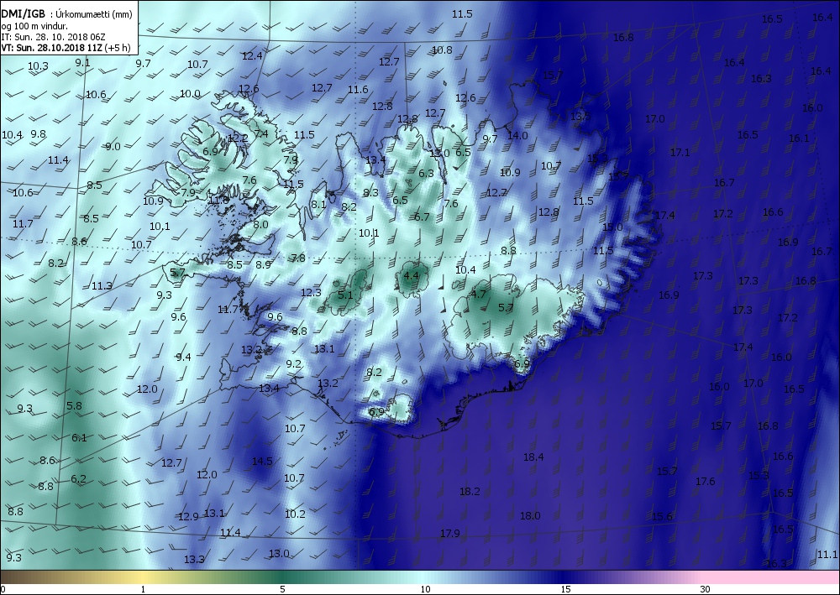The image size is (840, 595).
Task: Click the map value 17.6
Action: pyautogui.click(x=705, y=481)
